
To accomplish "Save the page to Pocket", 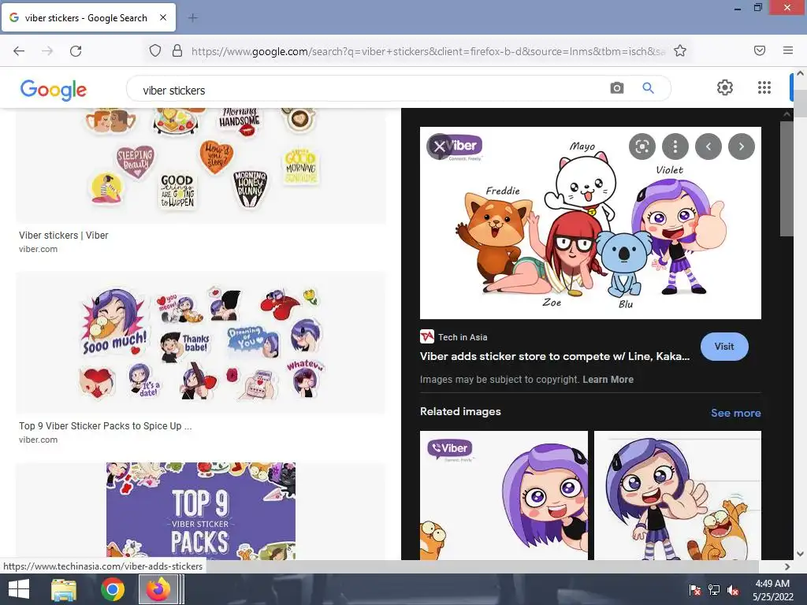I will click(x=760, y=50).
